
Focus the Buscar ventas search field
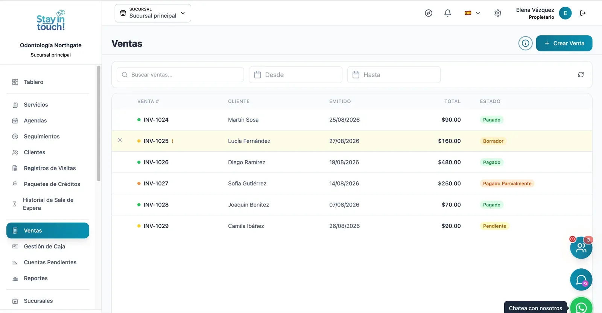tap(180, 75)
